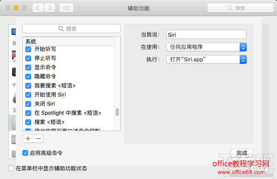Click the command list scrollbar thumb
277x179 pixels.
(x=117, y=112)
